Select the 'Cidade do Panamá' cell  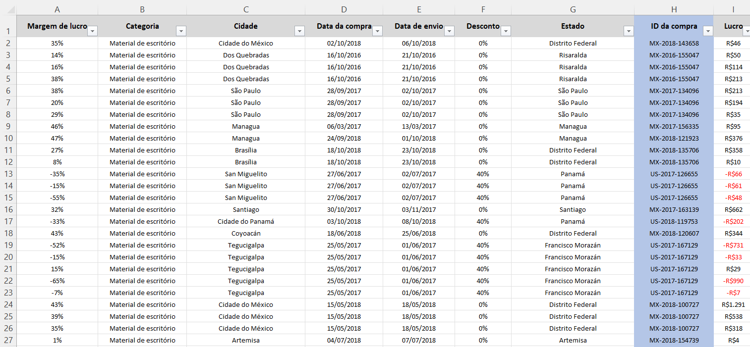coord(246,221)
